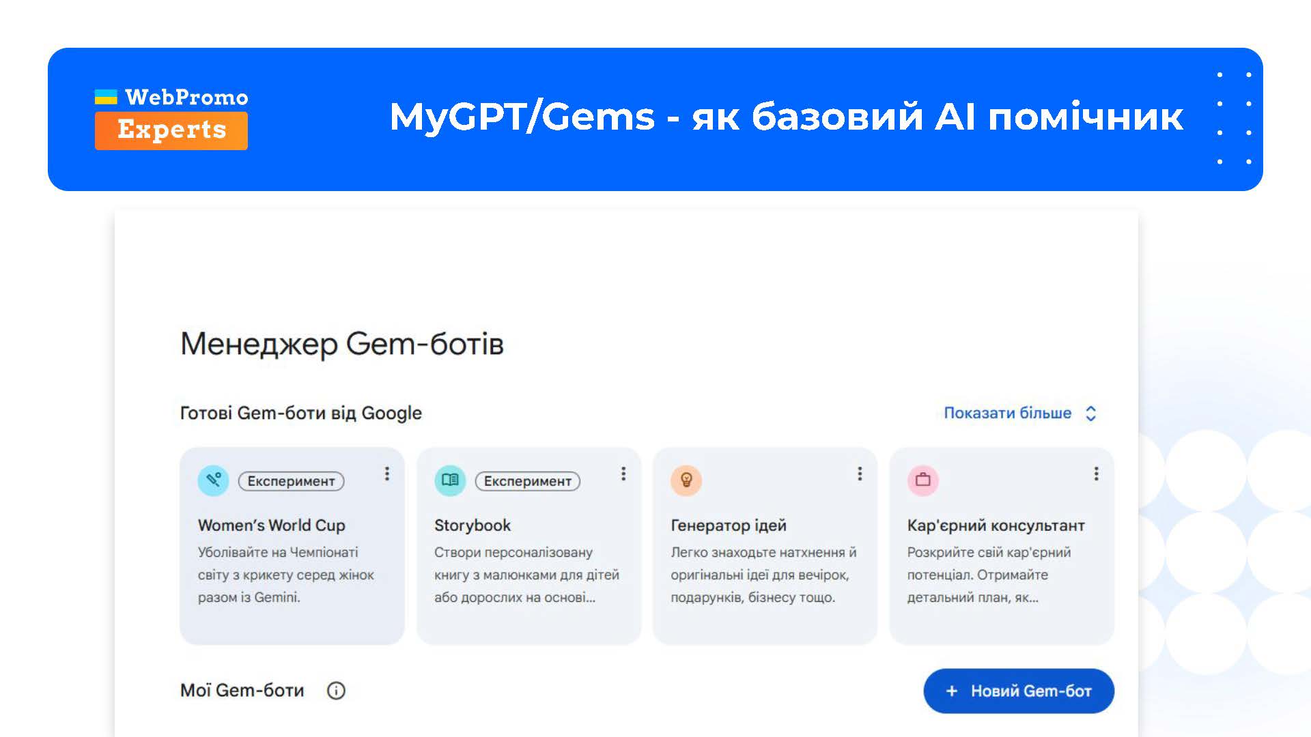Click the Storybook book icon
The image size is (1311, 737).
[449, 480]
